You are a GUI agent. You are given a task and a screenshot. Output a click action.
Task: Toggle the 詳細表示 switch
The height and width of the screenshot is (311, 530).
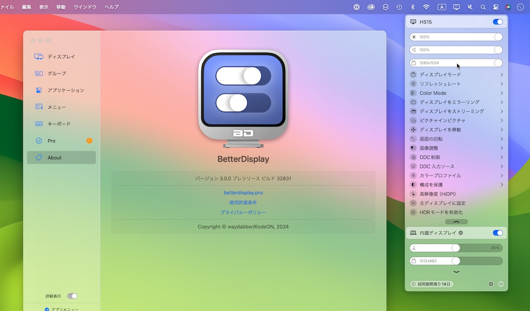(72, 296)
